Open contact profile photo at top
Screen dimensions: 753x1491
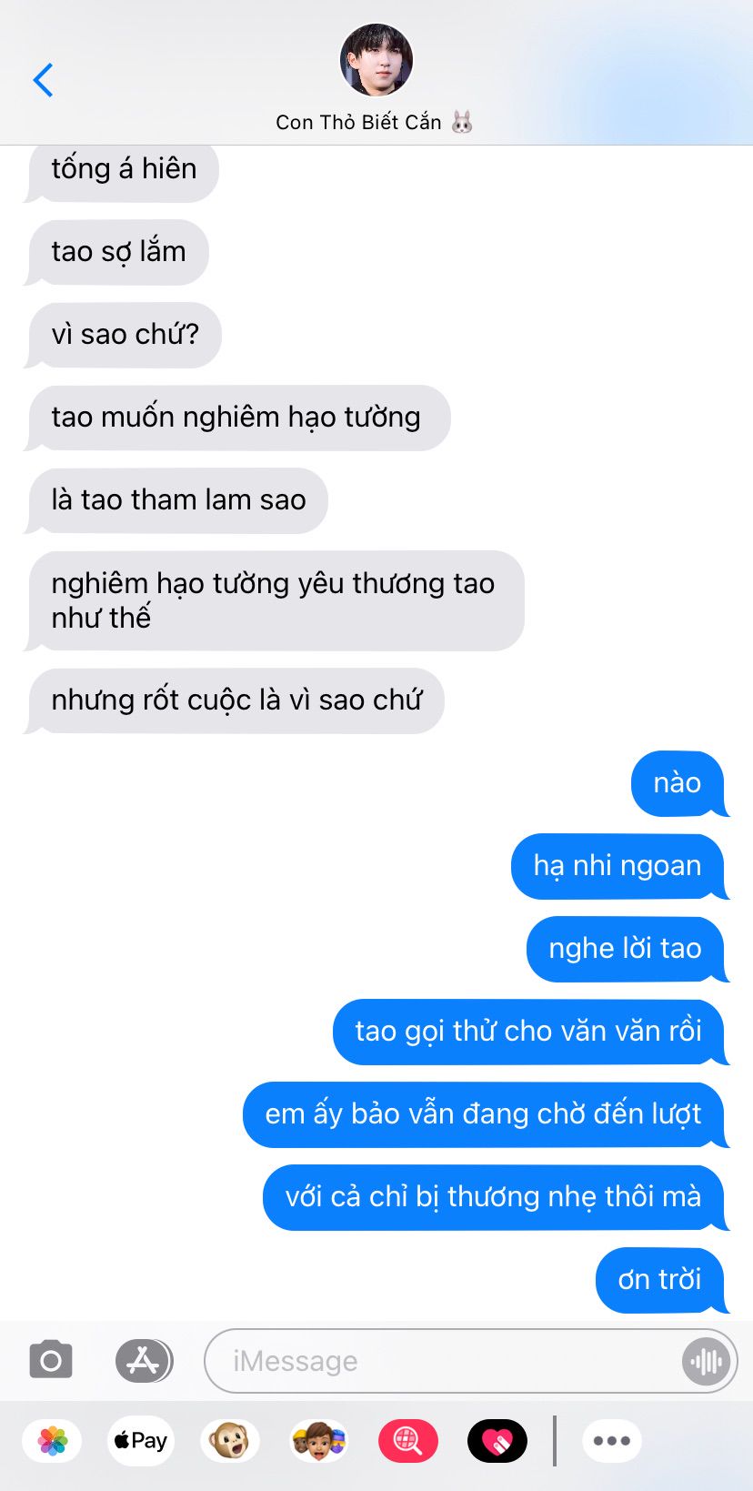tap(376, 60)
